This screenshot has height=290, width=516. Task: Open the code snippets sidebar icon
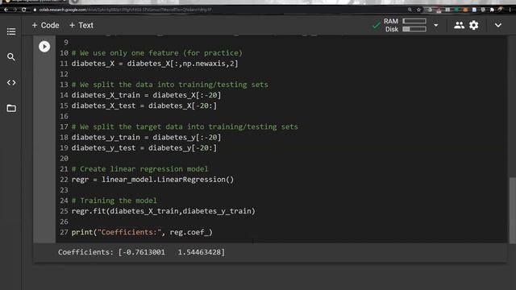coord(11,82)
